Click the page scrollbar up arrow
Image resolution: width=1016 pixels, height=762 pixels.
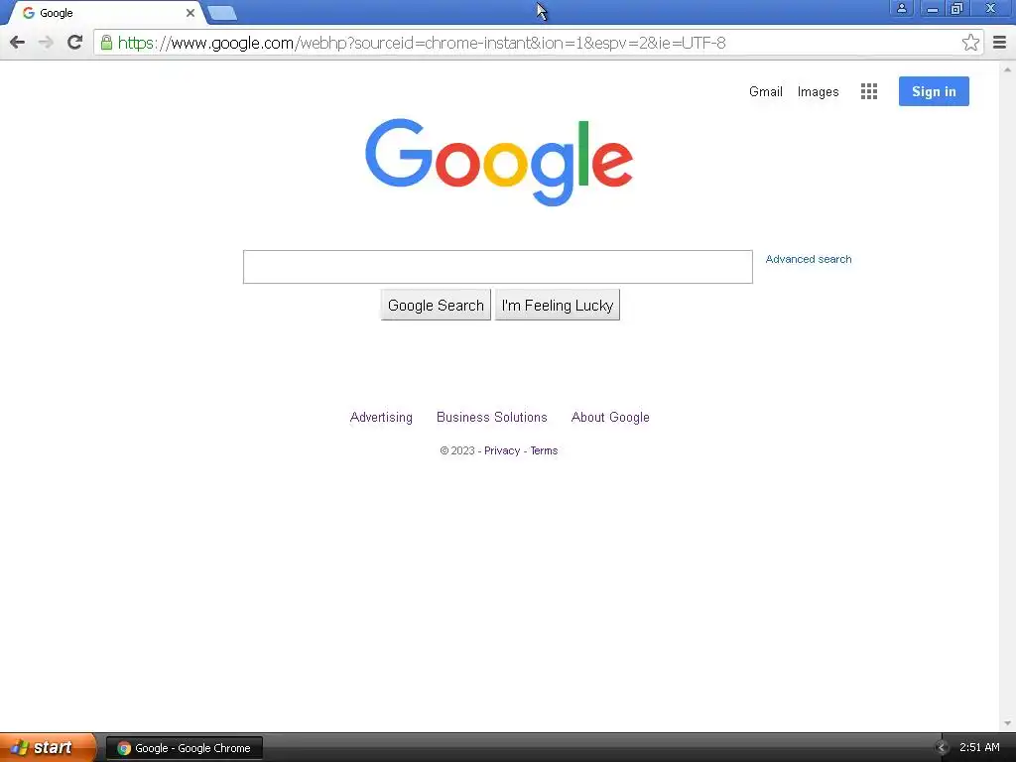click(x=1008, y=69)
